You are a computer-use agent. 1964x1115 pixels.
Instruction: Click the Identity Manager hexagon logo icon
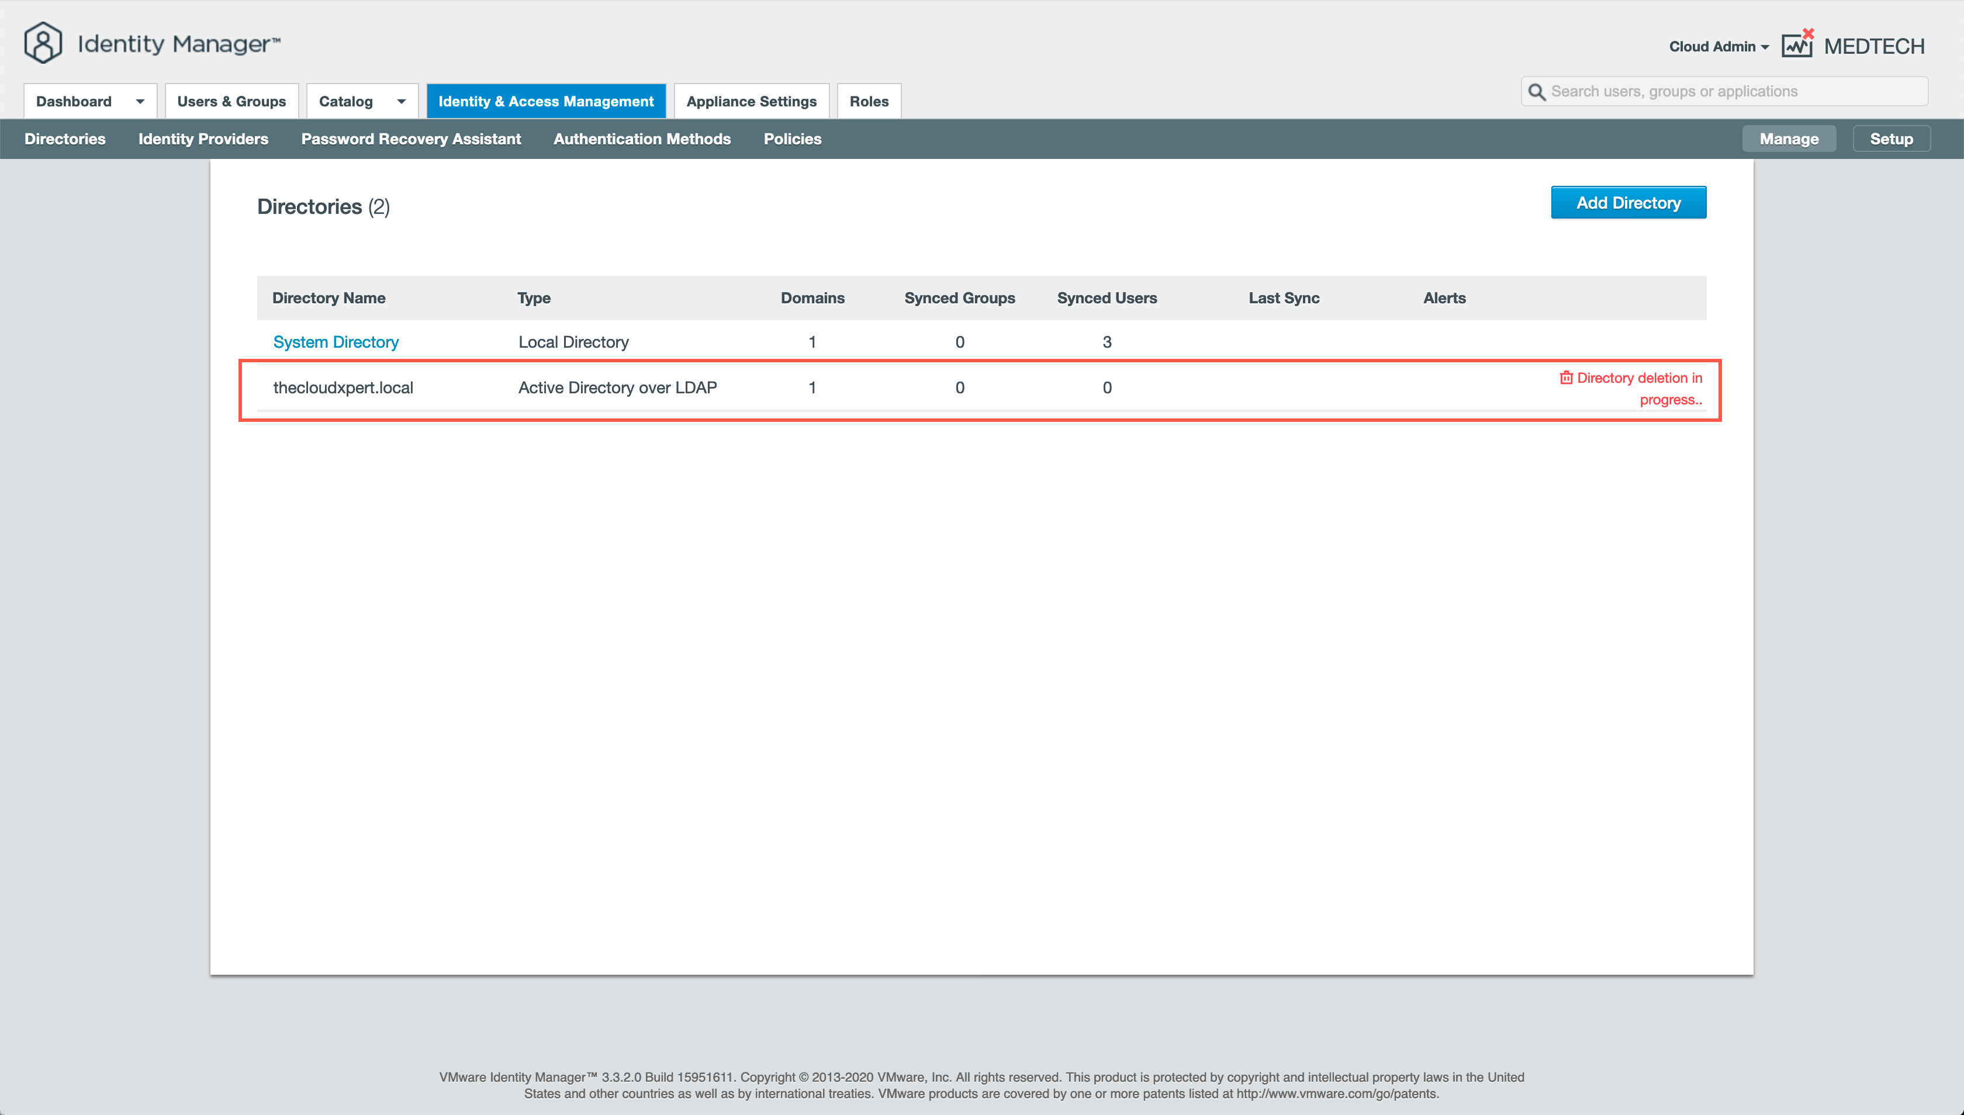(43, 43)
